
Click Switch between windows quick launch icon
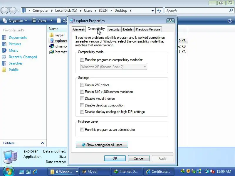coord(28,172)
